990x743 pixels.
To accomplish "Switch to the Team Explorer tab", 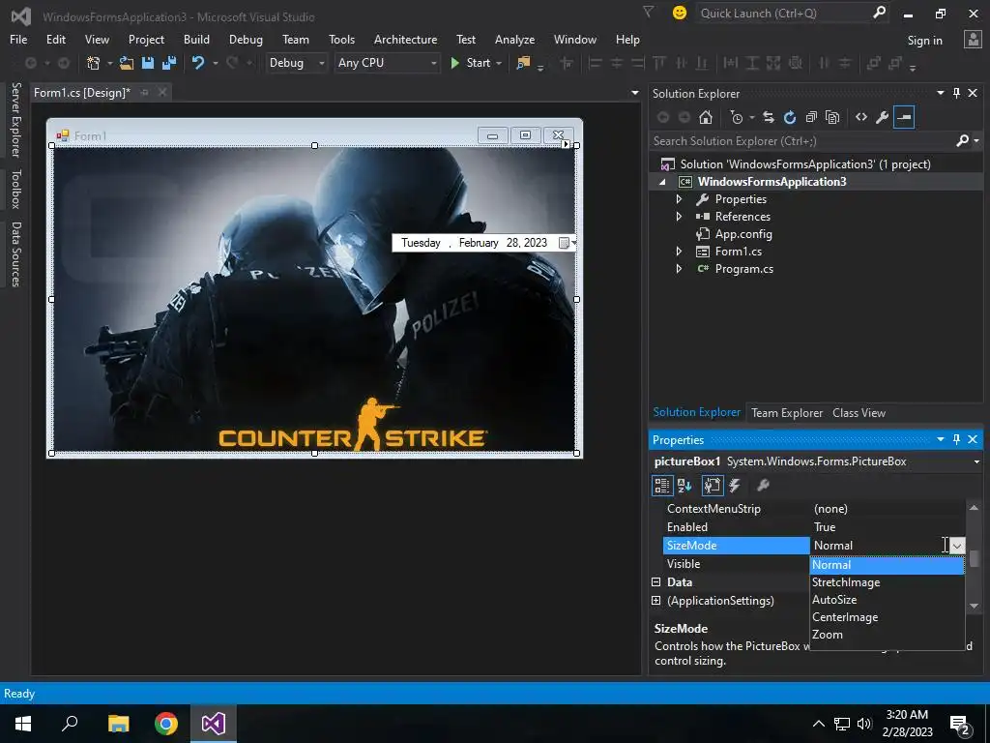I will (x=787, y=412).
